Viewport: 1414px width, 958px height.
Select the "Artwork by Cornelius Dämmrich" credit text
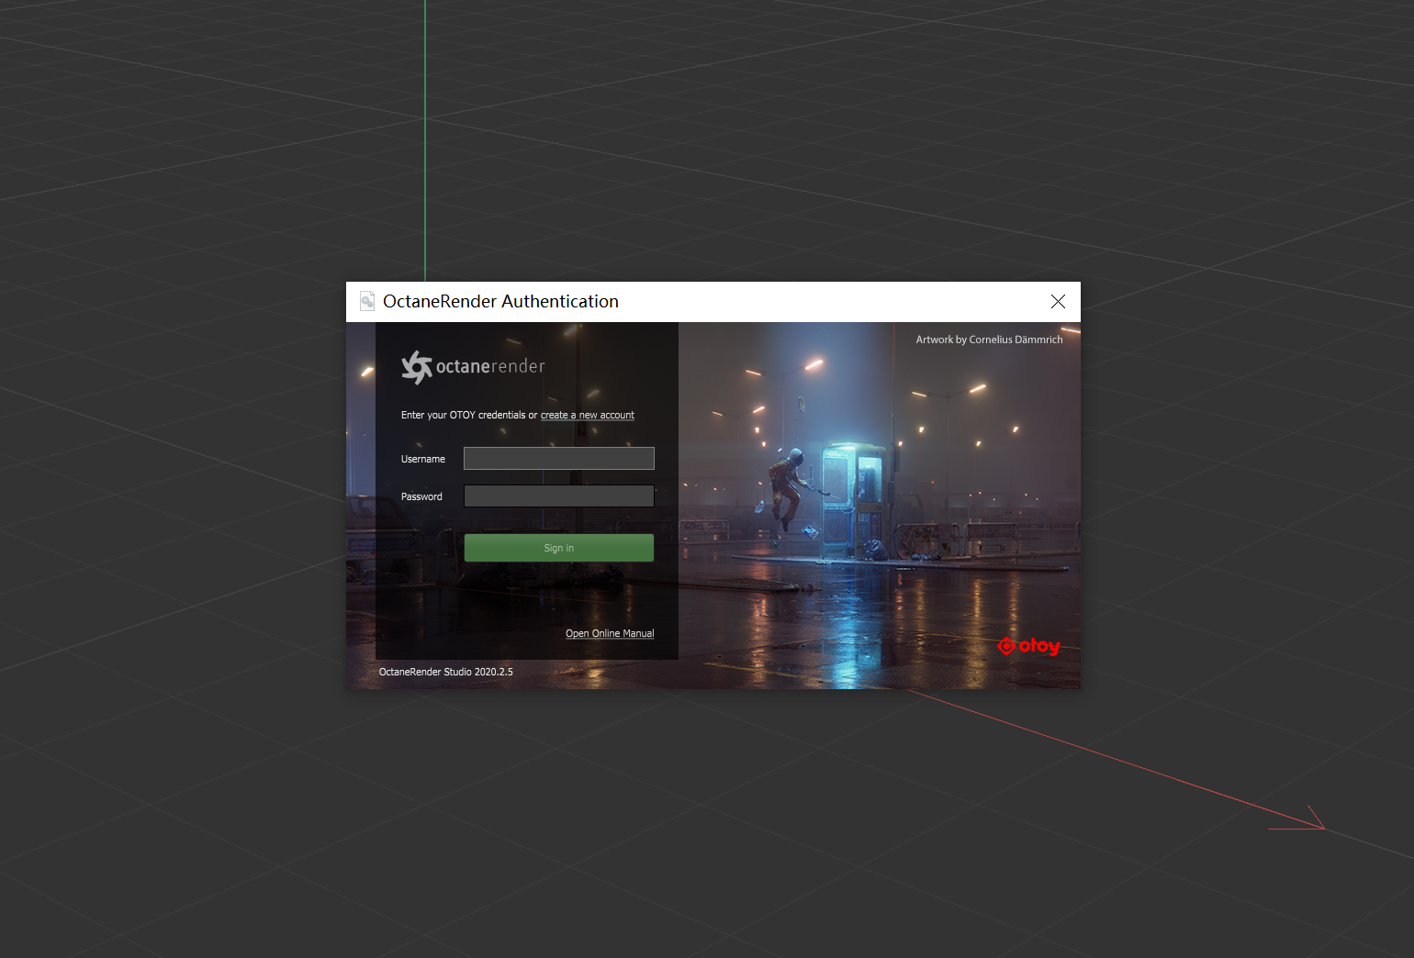pos(989,340)
